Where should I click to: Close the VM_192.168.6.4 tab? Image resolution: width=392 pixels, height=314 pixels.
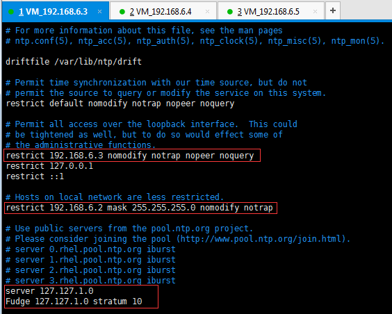pyautogui.click(x=207, y=12)
